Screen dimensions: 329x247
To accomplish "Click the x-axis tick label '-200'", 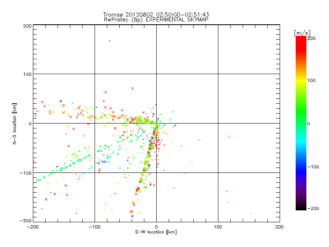I will (x=33, y=227).
